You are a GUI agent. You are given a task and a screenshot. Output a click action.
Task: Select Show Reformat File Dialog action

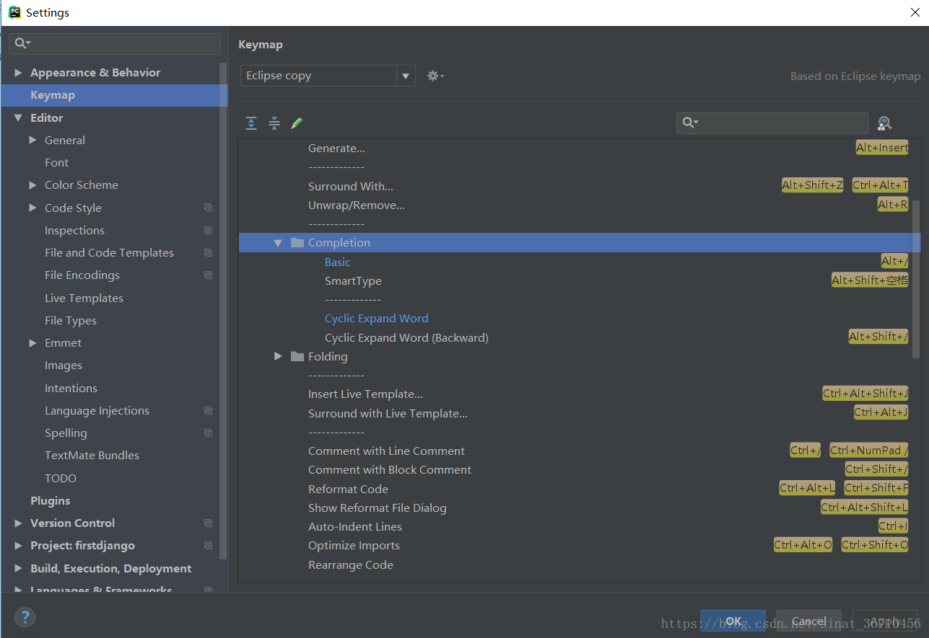(x=377, y=508)
